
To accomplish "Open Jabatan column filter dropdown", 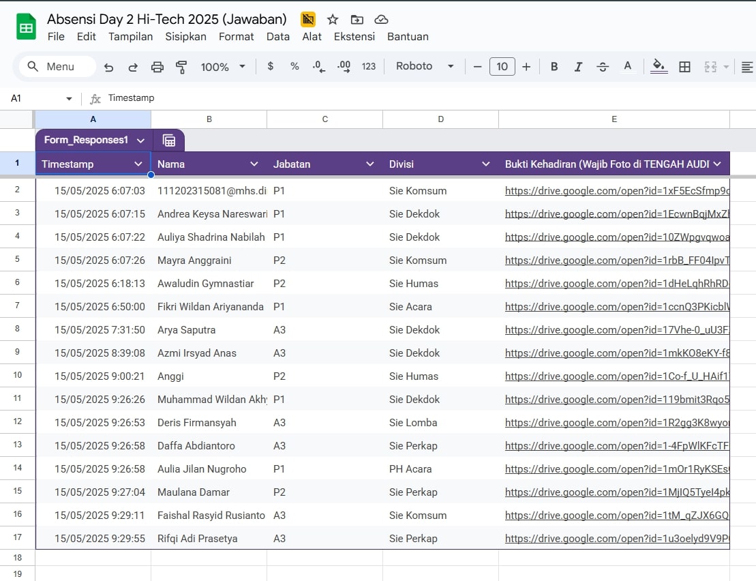I will coord(369,164).
